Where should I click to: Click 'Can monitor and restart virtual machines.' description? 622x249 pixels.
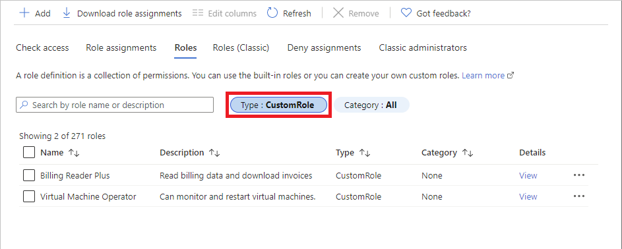click(237, 196)
